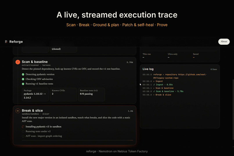Click the 6 lines counter
Screen dimensions: 234x156
tap(214, 69)
